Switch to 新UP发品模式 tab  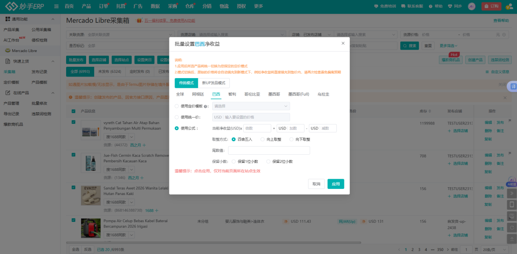213,83
